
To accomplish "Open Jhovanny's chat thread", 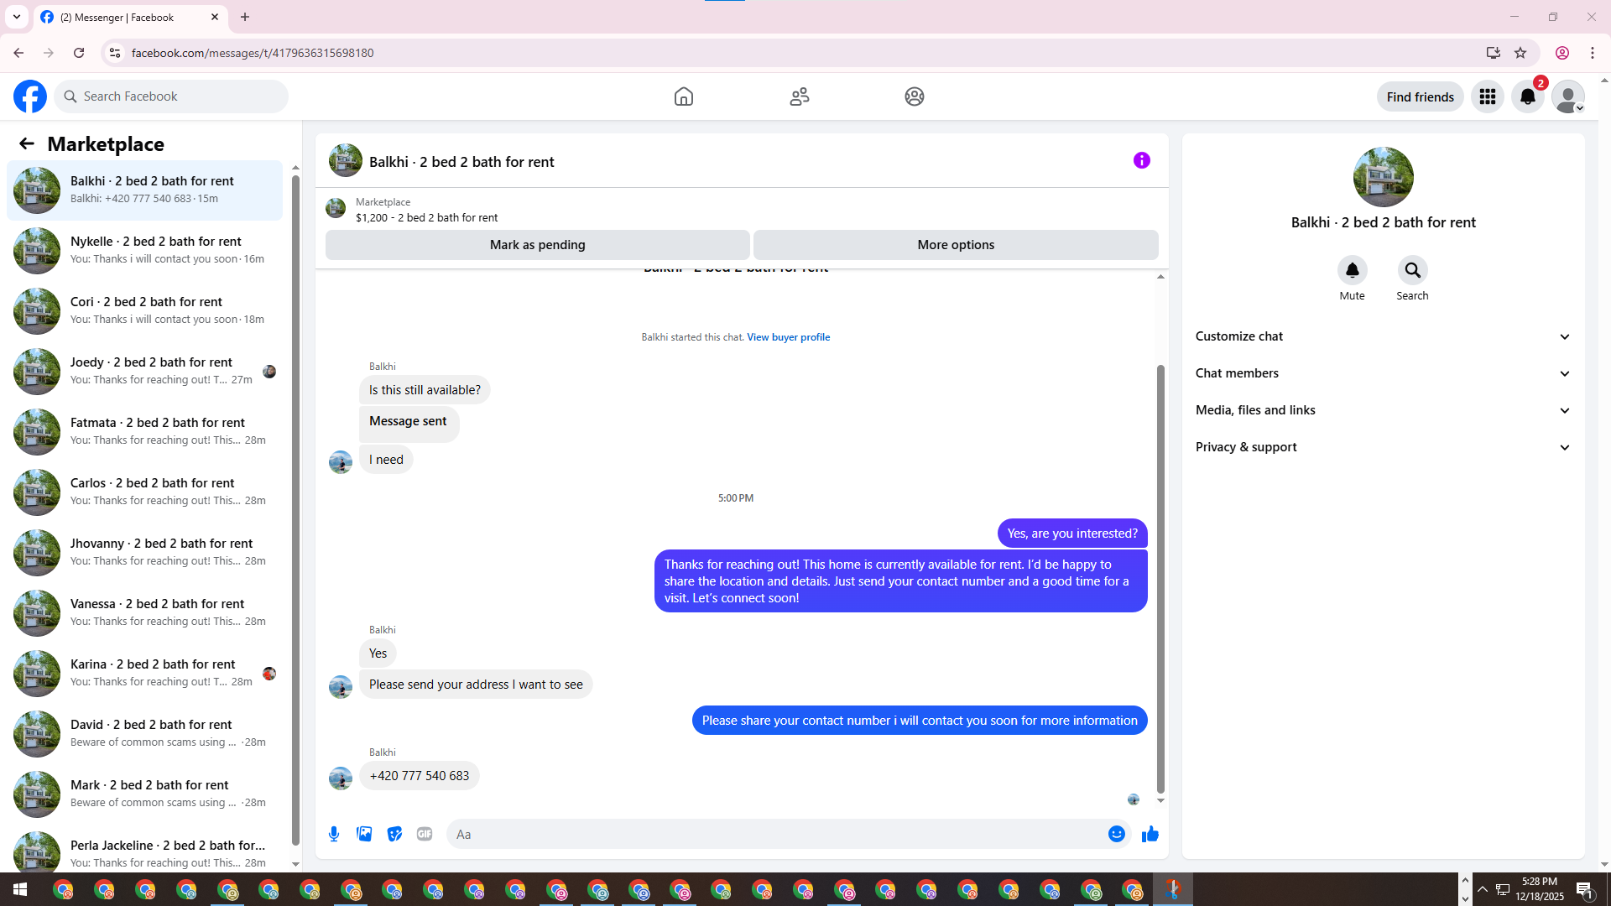I will click(x=145, y=552).
